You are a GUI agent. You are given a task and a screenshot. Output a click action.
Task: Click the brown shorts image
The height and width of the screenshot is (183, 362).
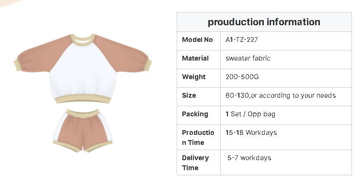(x=83, y=131)
